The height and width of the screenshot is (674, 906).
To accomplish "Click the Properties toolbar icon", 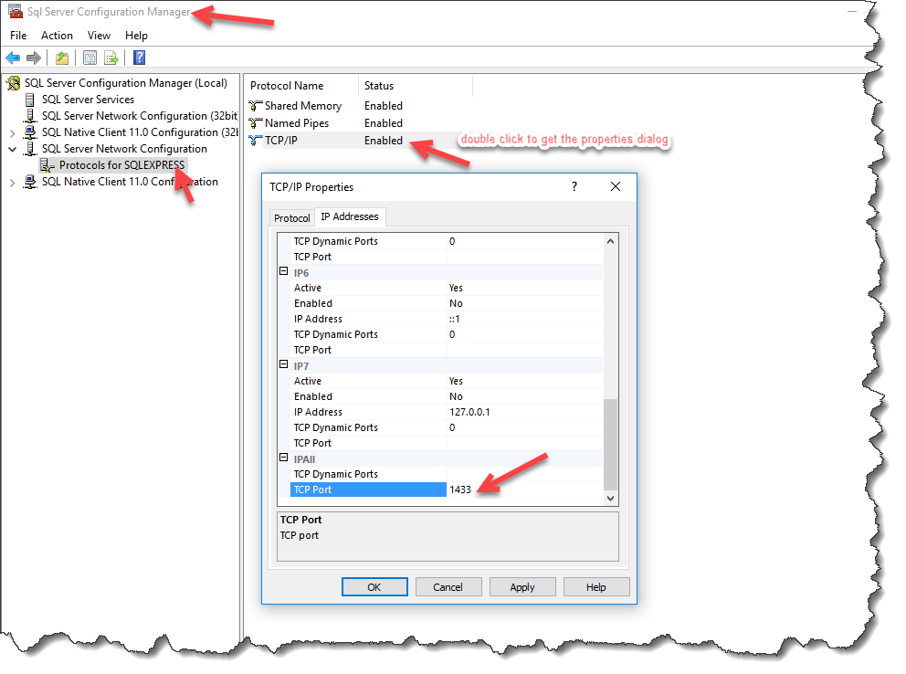I will (x=90, y=58).
